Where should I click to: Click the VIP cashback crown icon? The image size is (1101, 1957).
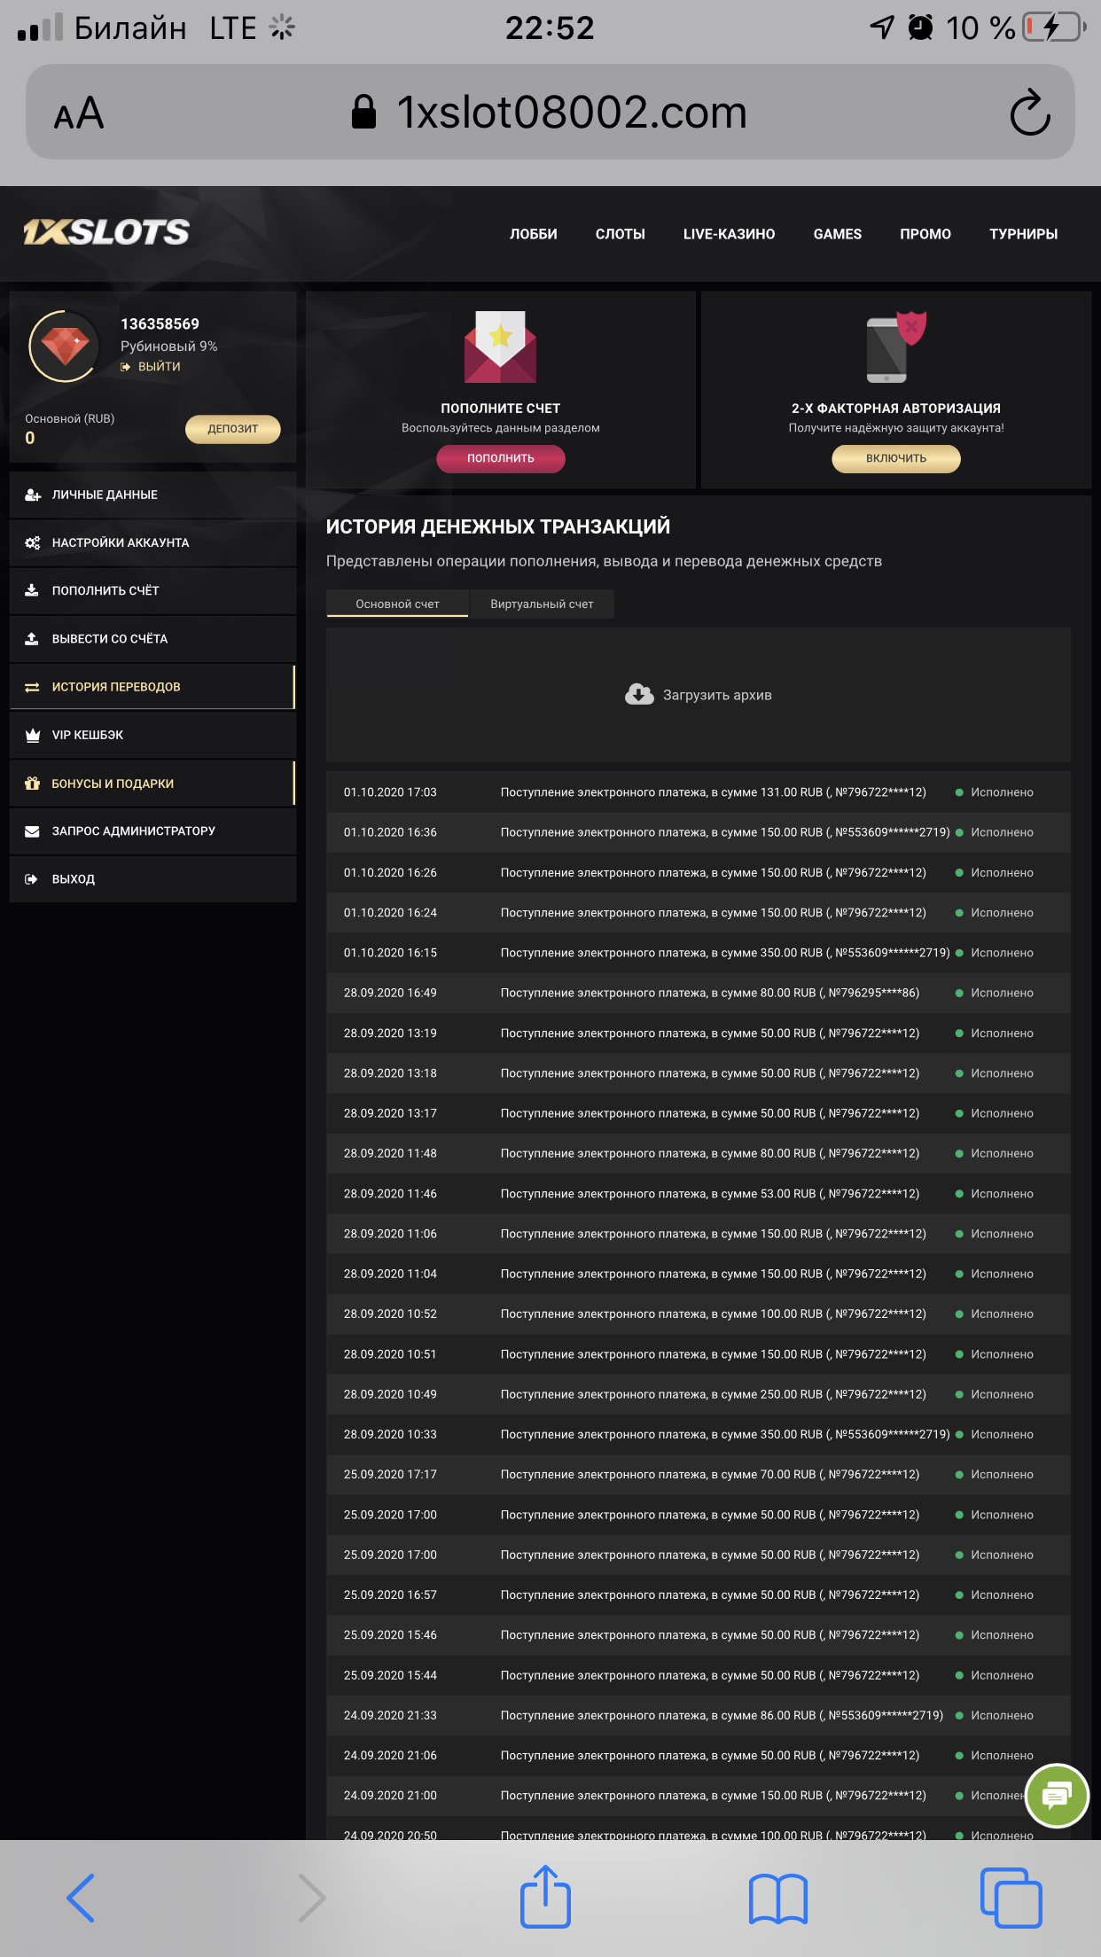pyautogui.click(x=33, y=735)
